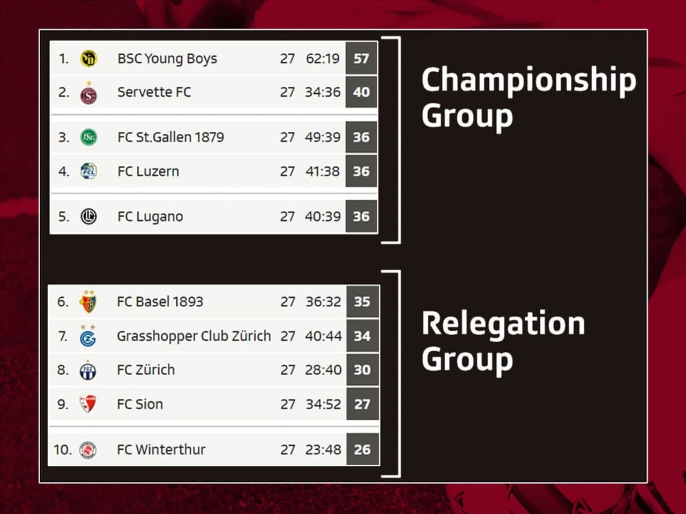The image size is (686, 514).
Task: Open the BSC Young Boys team name
Action: (x=167, y=58)
